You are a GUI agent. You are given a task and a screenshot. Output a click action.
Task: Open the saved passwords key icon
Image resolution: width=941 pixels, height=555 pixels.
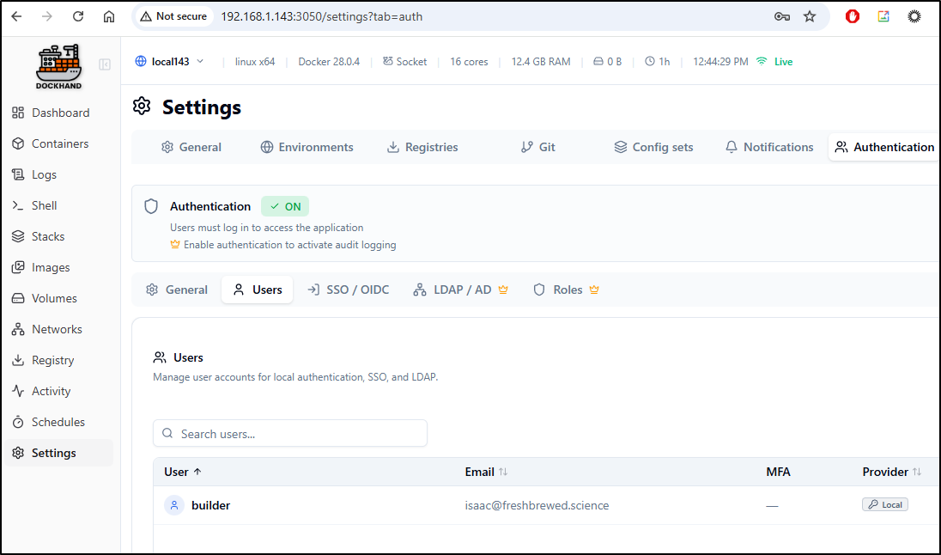(x=782, y=16)
